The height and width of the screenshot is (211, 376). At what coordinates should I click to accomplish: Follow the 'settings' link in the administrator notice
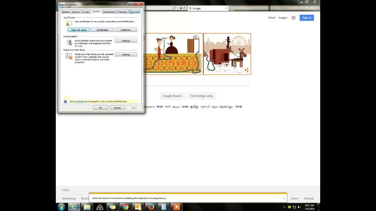(x=80, y=101)
